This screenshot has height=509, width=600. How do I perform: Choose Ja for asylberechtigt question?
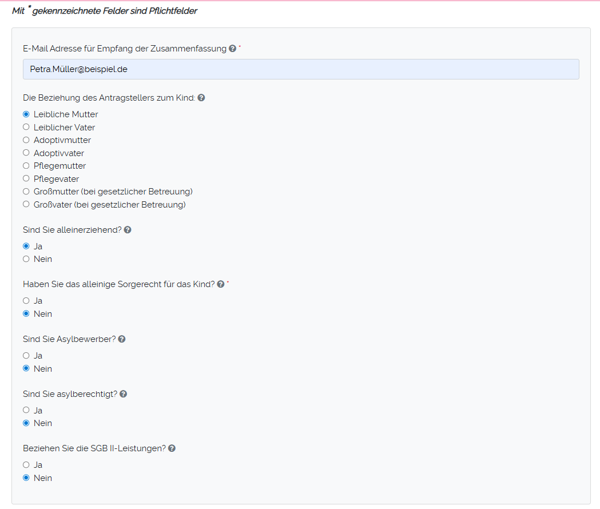point(26,410)
